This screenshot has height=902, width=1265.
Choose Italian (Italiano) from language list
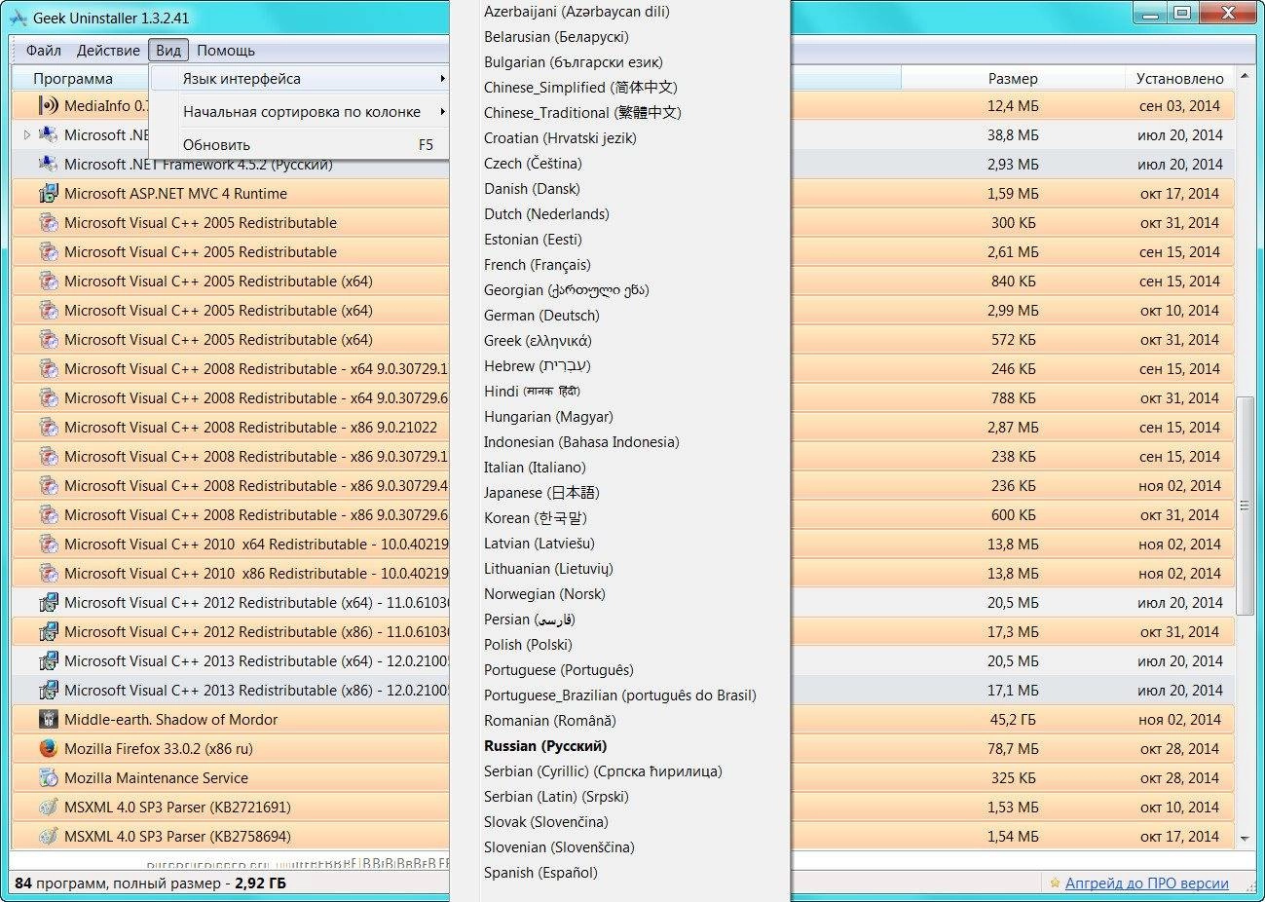pyautogui.click(x=535, y=468)
